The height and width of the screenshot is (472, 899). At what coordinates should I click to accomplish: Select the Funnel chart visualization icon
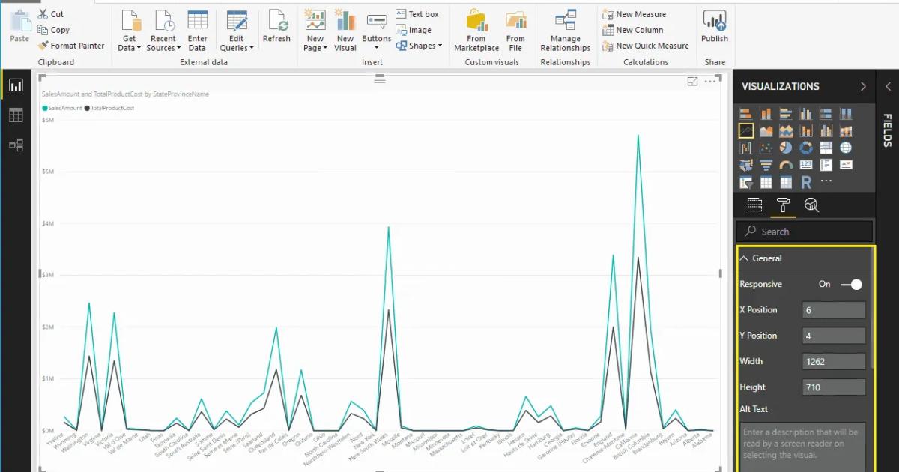pyautogui.click(x=765, y=165)
